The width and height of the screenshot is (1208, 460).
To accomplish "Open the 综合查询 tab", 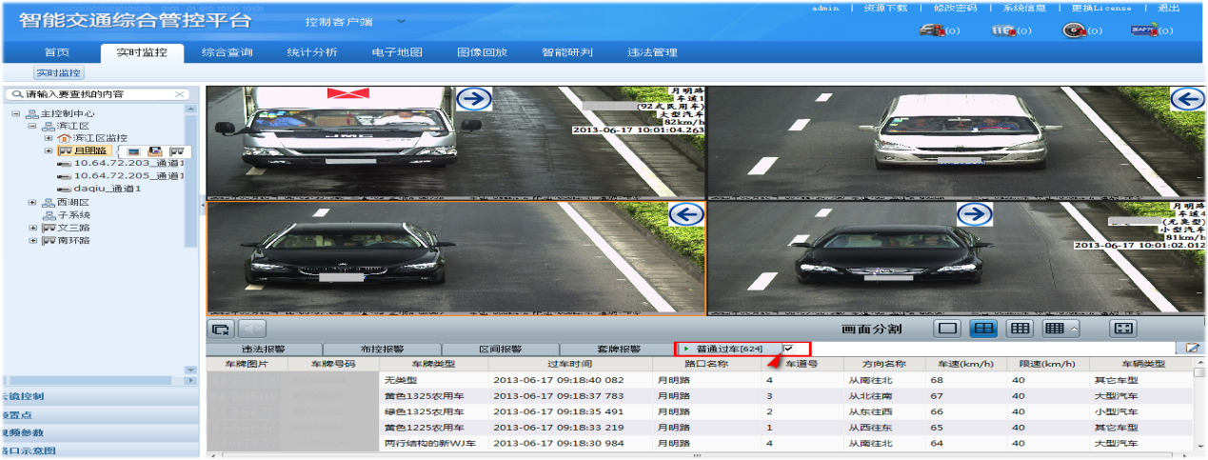I will (x=227, y=52).
